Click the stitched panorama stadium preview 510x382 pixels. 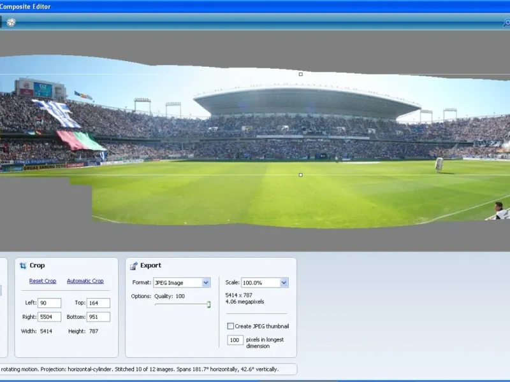click(255, 141)
